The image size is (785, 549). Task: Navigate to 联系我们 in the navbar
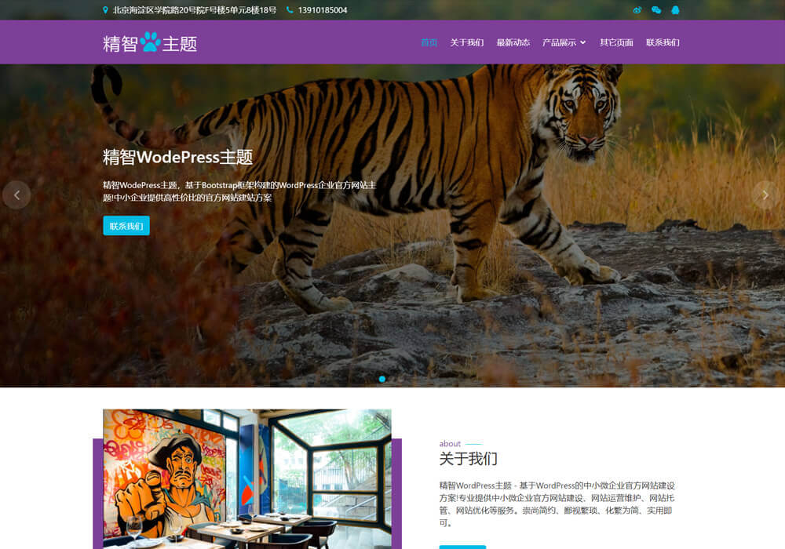coord(663,42)
